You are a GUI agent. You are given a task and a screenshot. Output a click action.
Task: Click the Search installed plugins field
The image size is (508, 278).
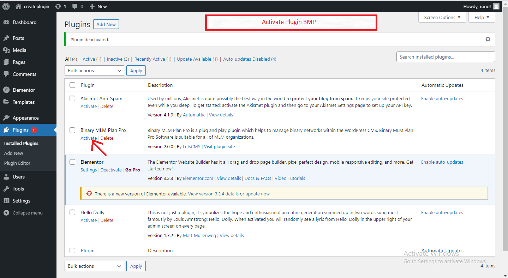(x=446, y=57)
